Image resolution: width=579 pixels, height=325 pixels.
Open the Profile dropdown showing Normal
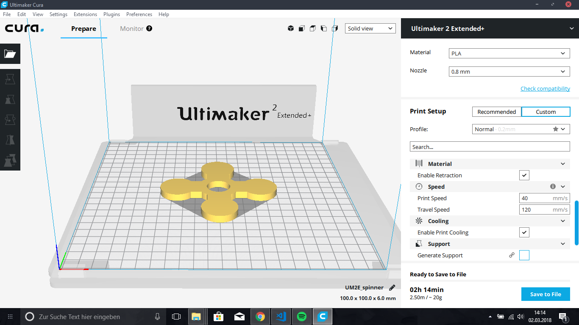(521, 129)
